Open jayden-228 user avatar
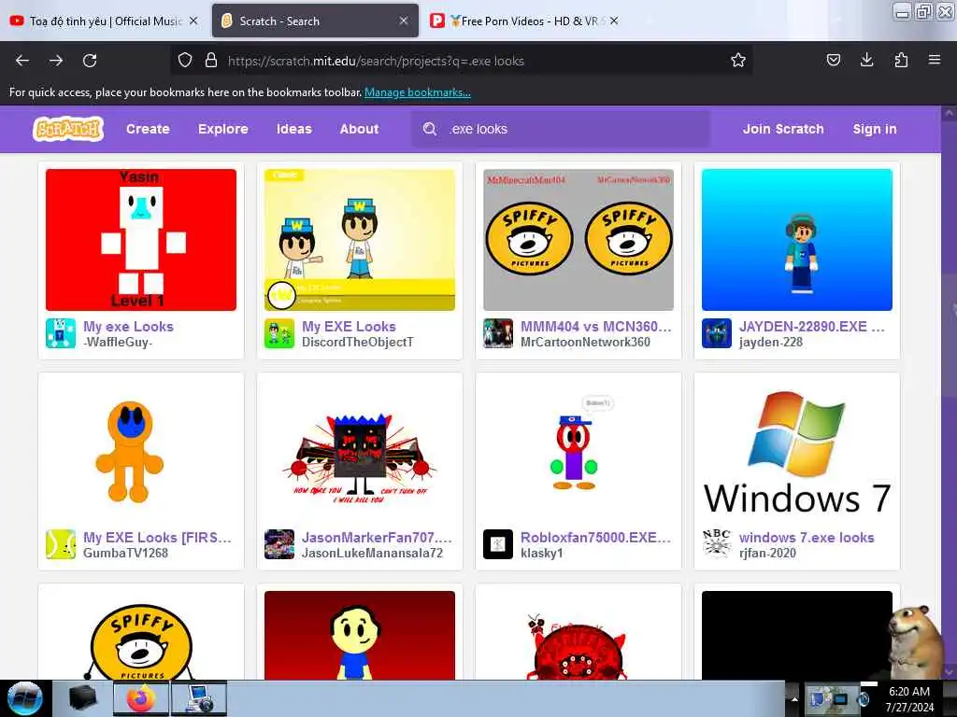 [x=717, y=333]
